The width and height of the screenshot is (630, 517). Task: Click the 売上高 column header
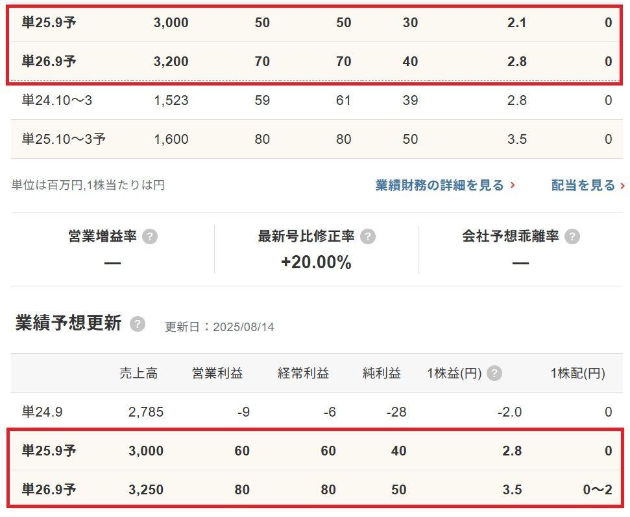(139, 373)
